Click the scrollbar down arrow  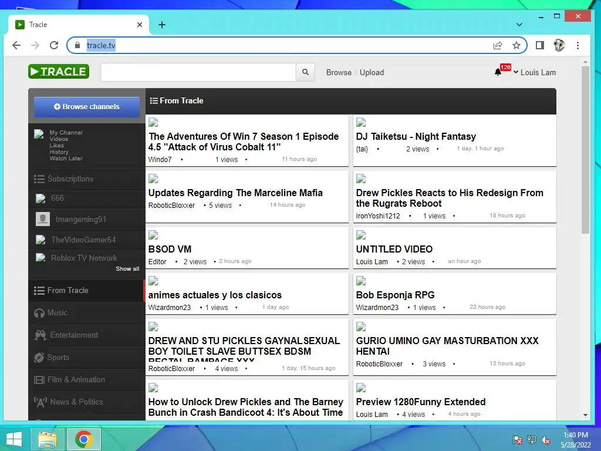585,415
